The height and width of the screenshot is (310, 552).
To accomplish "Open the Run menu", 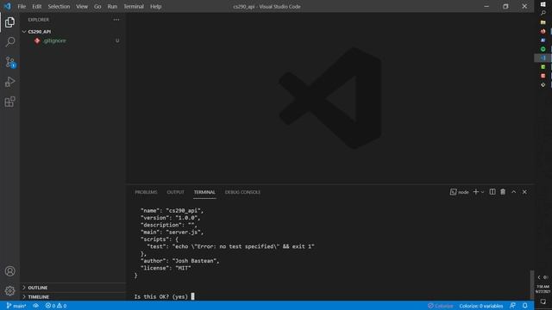I will click(x=112, y=6).
